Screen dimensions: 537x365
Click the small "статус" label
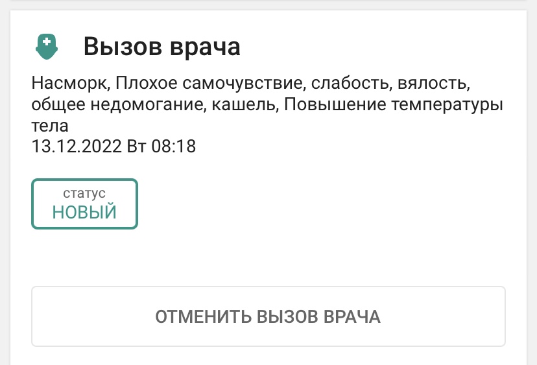coord(84,193)
